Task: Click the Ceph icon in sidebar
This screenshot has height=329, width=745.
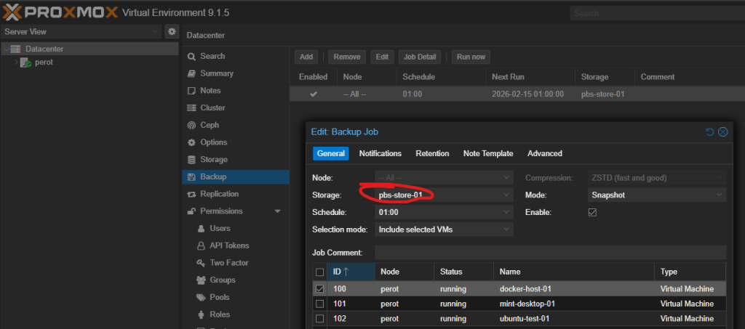Action: tap(191, 125)
